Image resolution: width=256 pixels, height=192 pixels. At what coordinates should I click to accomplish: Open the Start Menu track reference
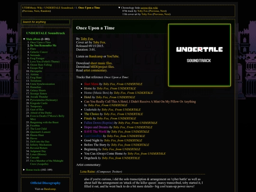click(91, 84)
